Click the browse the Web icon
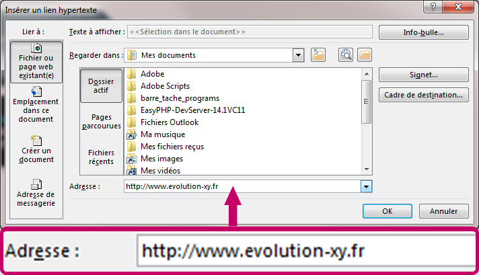Screen dimensions: 479x275 tap(346, 55)
